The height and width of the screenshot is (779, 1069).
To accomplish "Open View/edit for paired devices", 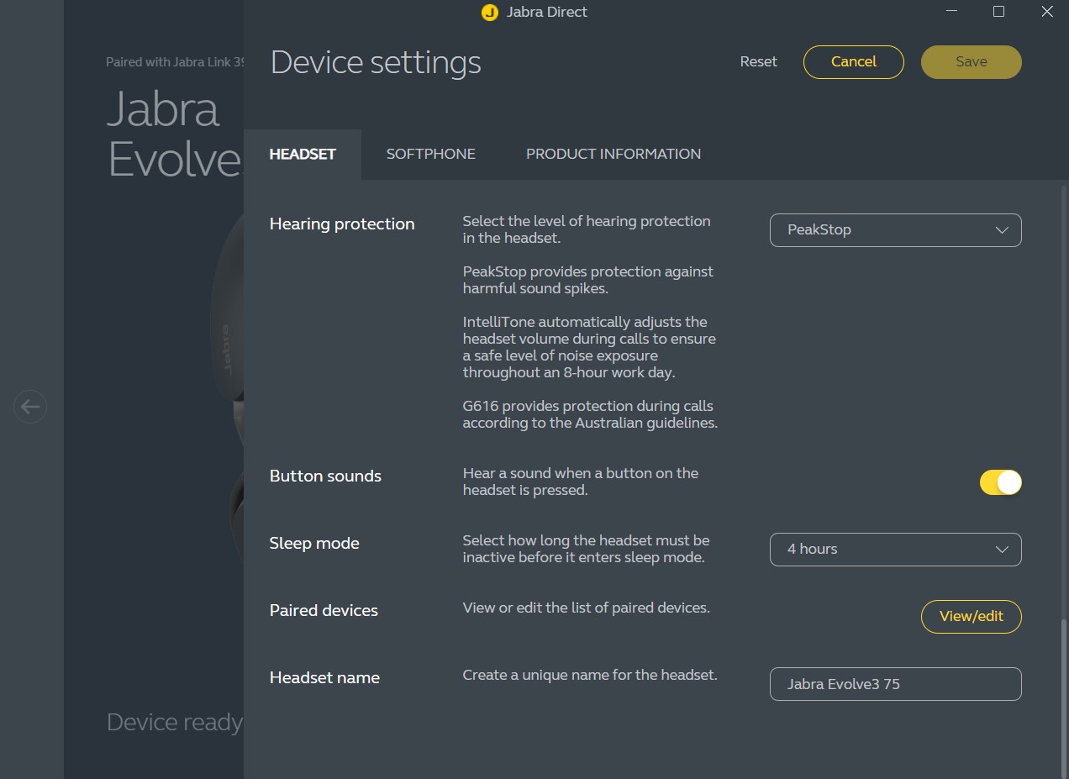I will (971, 617).
